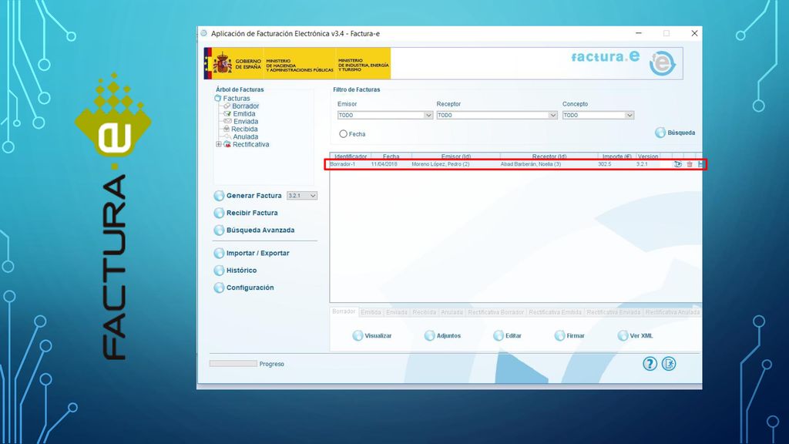This screenshot has width=789, height=444.
Task: Select Borrador in the invoice tree
Action: 246,106
